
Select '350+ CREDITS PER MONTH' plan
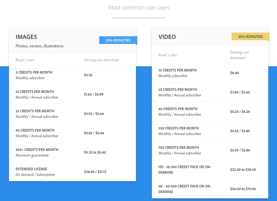pos(37,150)
